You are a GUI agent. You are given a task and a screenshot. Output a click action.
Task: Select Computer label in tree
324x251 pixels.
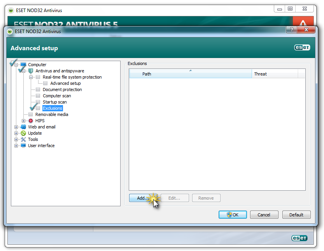(37, 65)
